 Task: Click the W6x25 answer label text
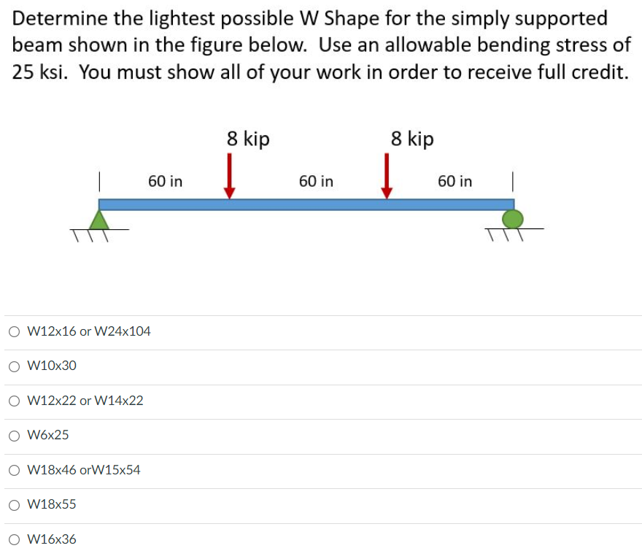click(x=48, y=435)
